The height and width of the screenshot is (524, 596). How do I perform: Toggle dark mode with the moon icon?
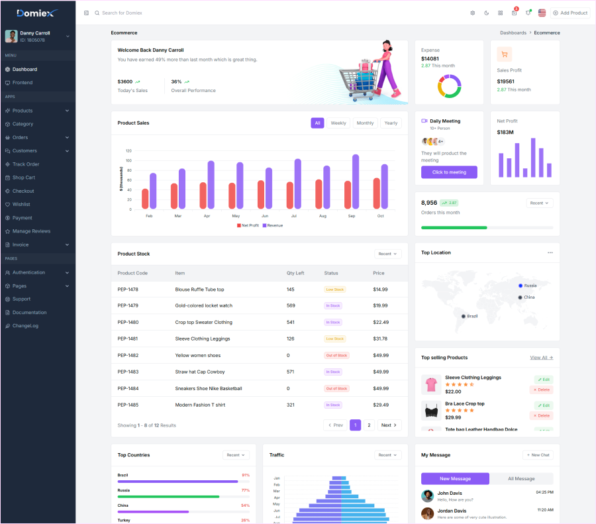click(x=485, y=13)
